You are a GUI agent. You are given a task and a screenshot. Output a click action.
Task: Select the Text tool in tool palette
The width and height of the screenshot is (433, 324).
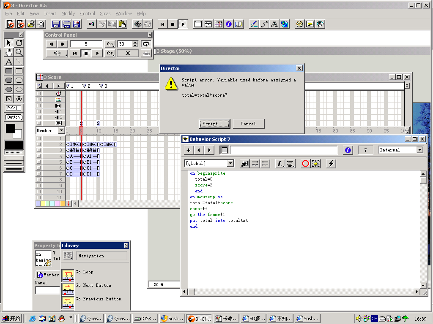tap(9, 62)
